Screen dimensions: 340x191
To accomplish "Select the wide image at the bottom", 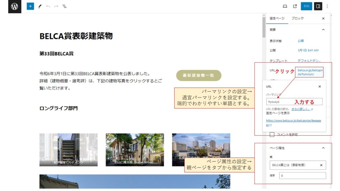I will click(135, 181).
